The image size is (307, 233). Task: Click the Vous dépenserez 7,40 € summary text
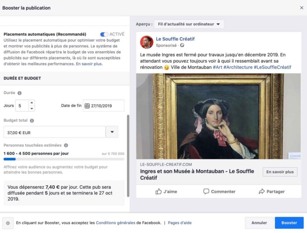pyautogui.click(x=60, y=193)
